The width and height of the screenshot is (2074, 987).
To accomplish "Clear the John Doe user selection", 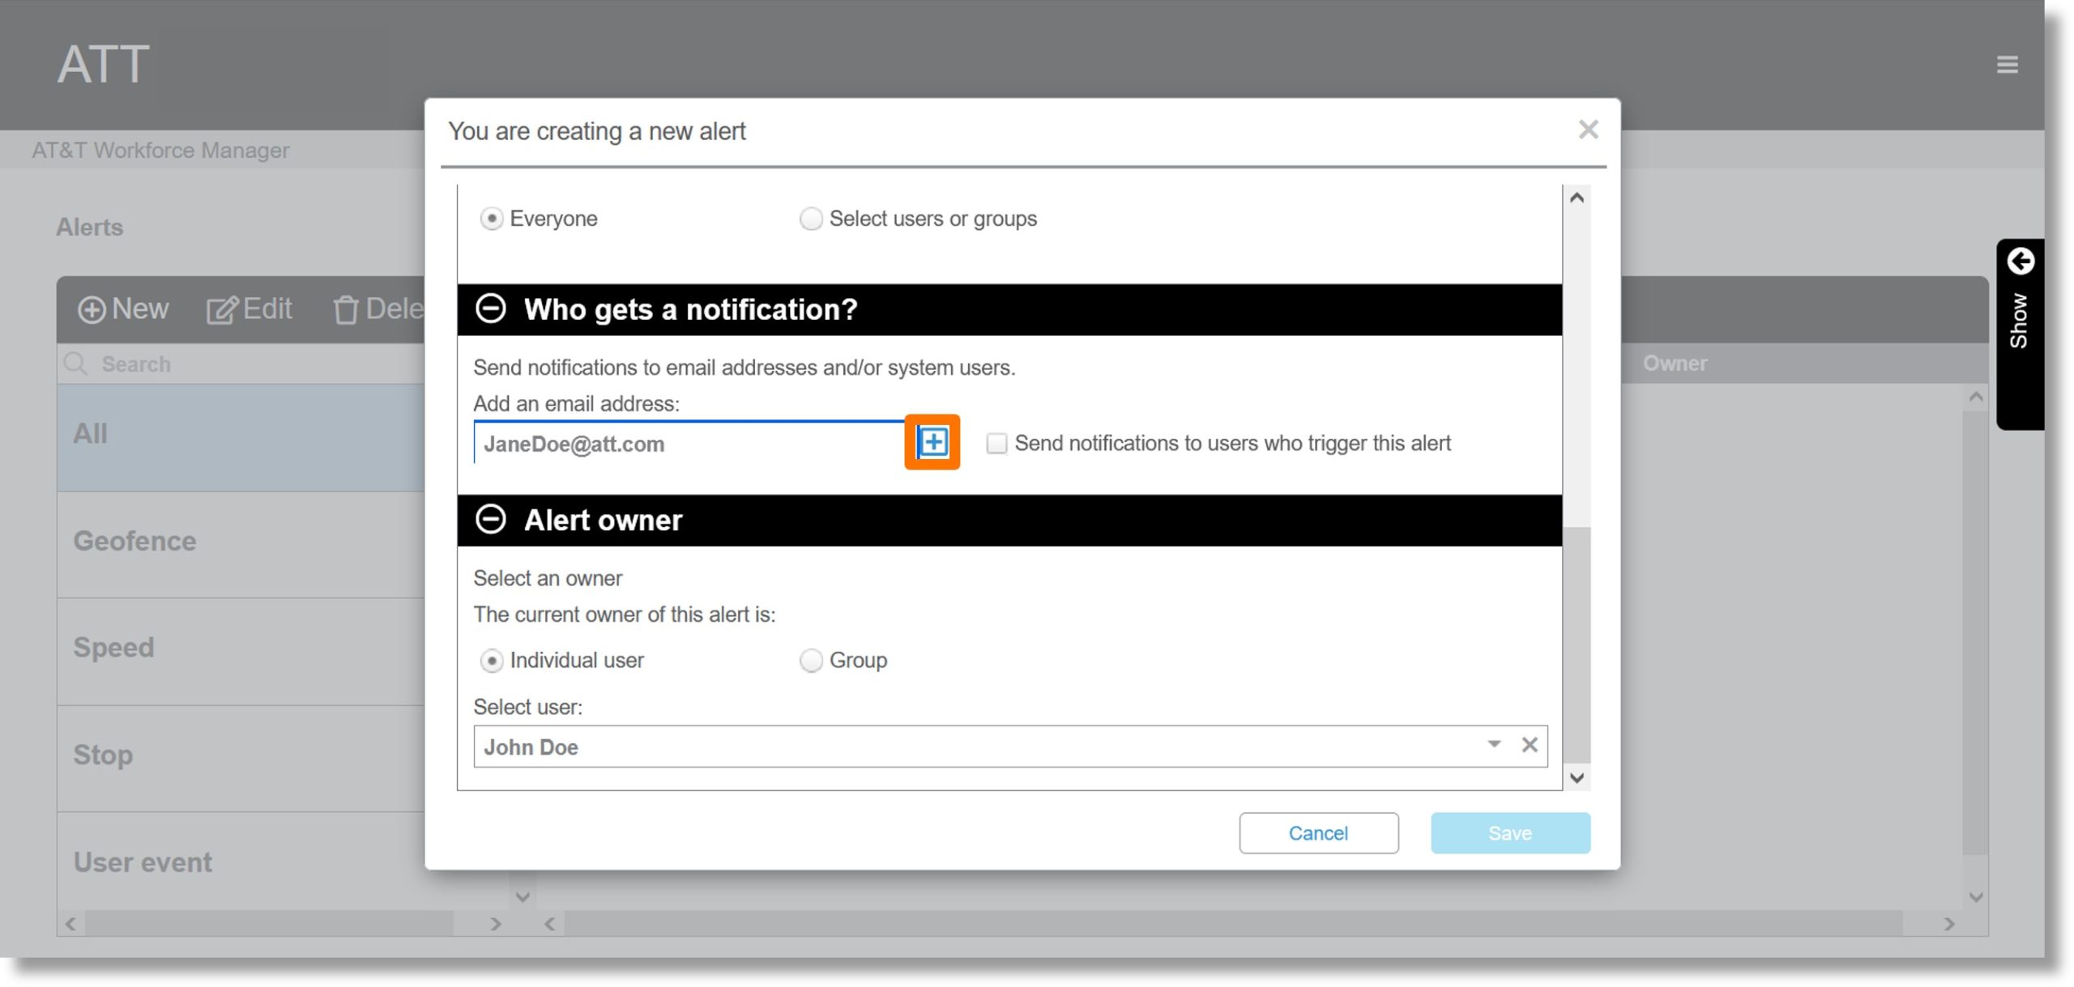I will pos(1530,745).
